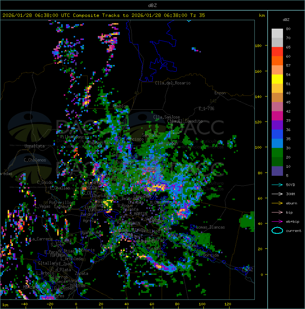Click the 'Perdriel' map label

[89, 214]
